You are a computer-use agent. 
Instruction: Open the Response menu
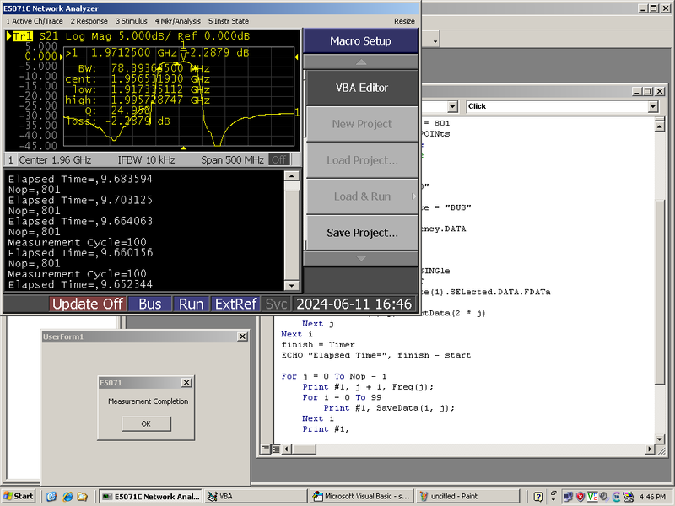pyautogui.click(x=89, y=20)
